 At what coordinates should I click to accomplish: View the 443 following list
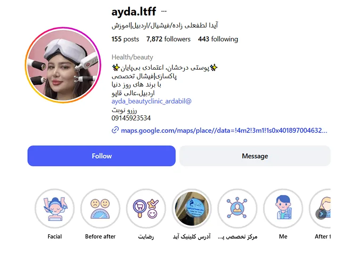(218, 39)
